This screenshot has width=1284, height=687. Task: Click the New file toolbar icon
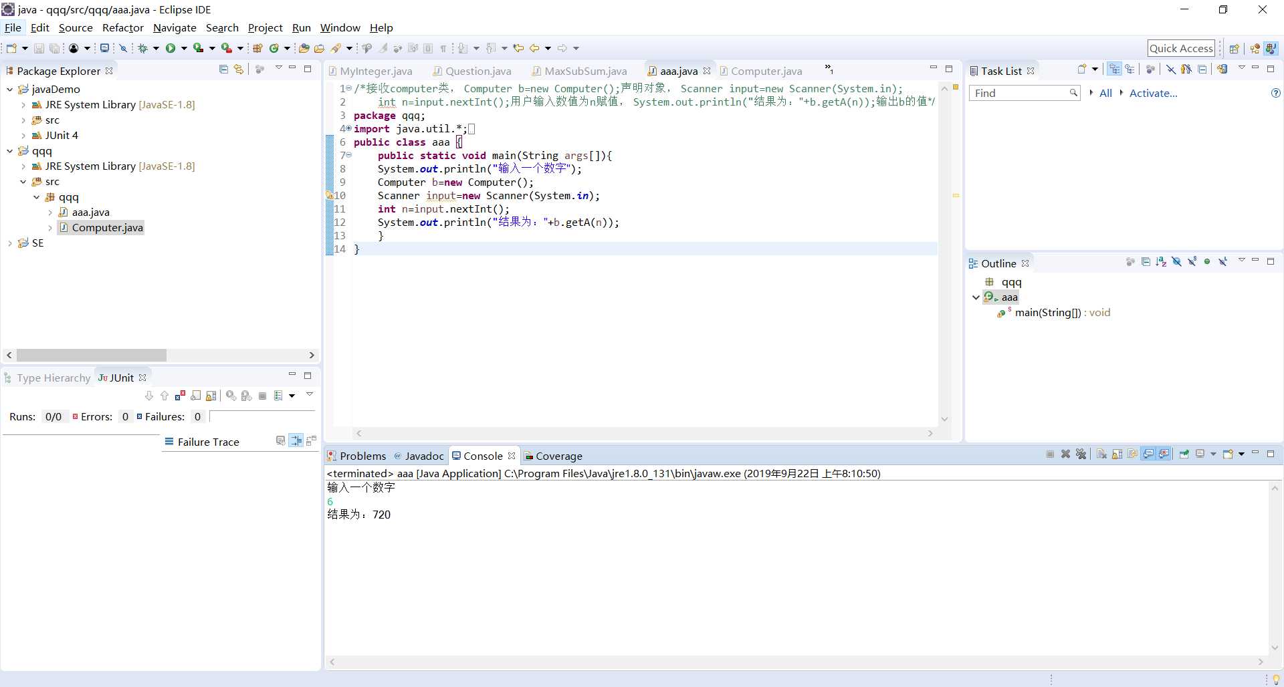click(11, 48)
